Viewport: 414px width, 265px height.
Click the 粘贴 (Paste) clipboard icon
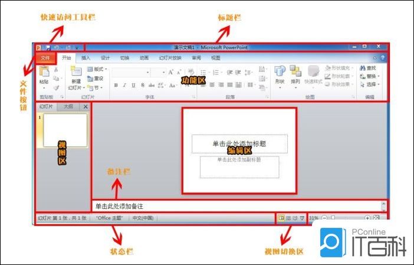point(44,71)
